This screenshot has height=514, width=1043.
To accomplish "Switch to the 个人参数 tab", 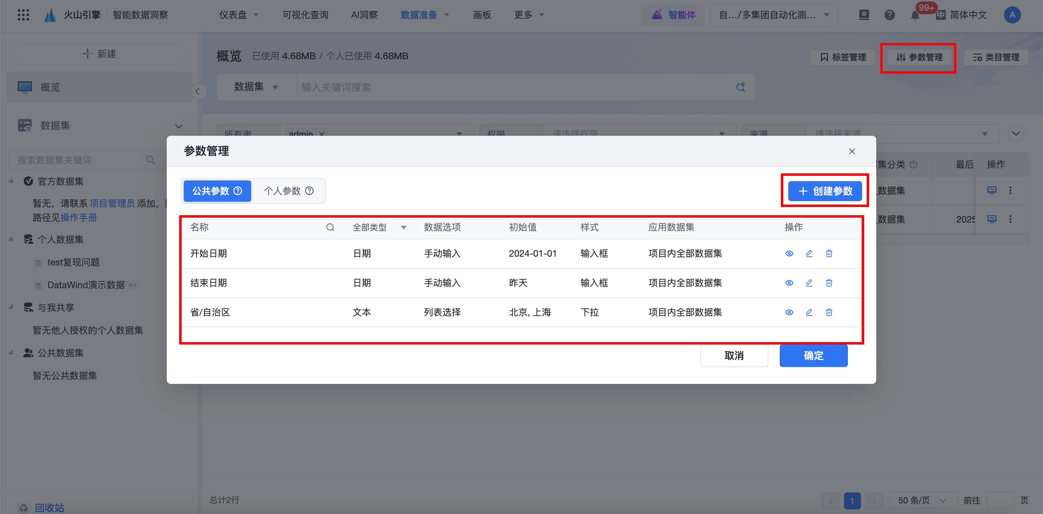I will (x=283, y=191).
